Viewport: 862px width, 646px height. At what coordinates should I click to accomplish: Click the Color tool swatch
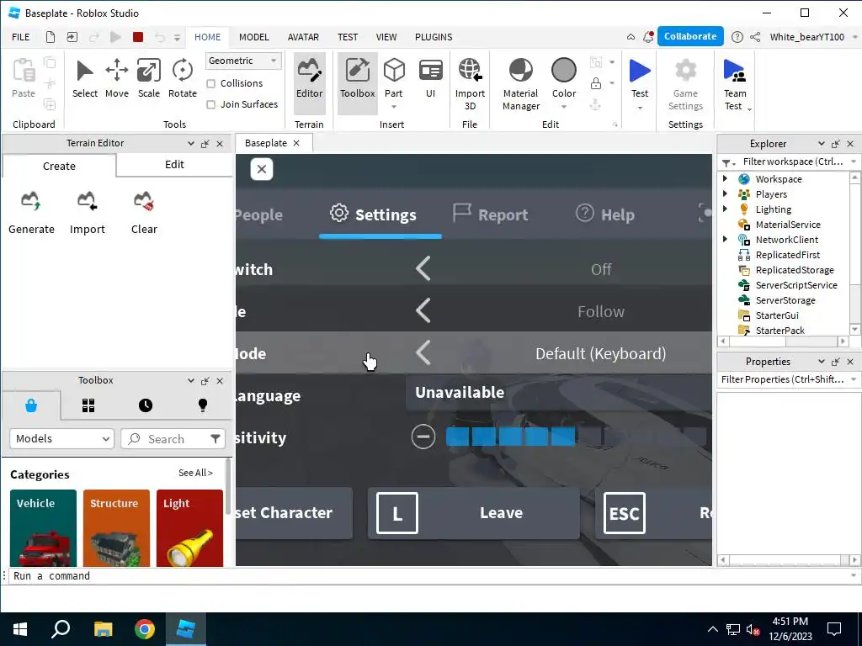563,71
